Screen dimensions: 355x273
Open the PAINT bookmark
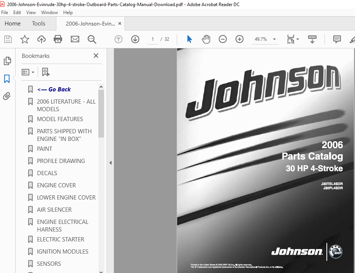click(45, 149)
